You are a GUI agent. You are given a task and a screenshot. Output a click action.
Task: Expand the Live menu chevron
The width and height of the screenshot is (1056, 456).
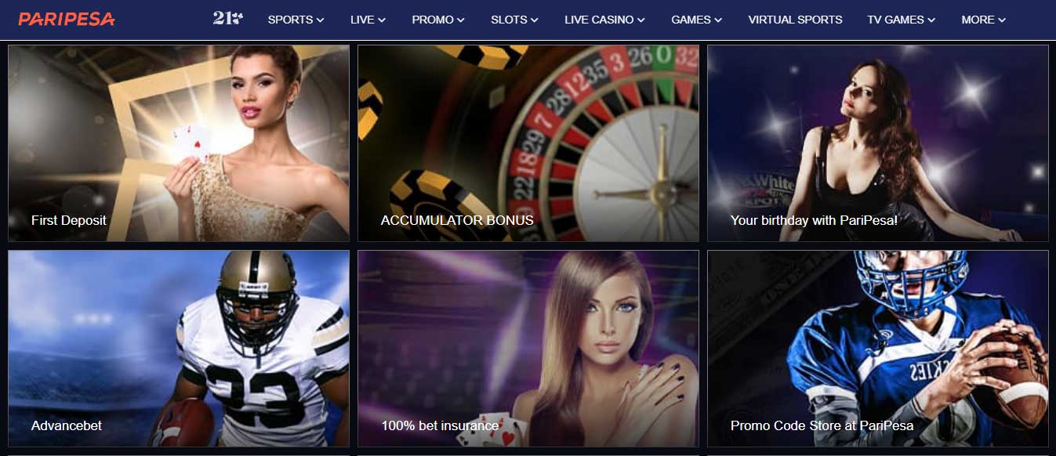pyautogui.click(x=382, y=20)
